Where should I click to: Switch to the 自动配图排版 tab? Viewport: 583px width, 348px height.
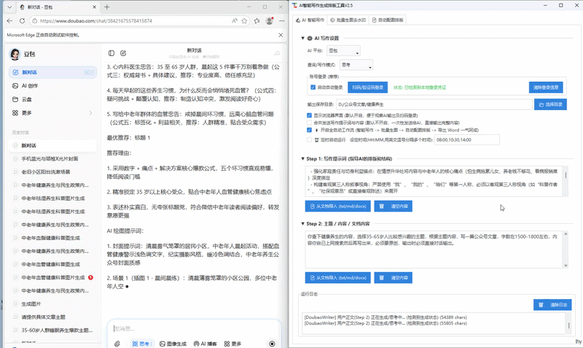388,20
